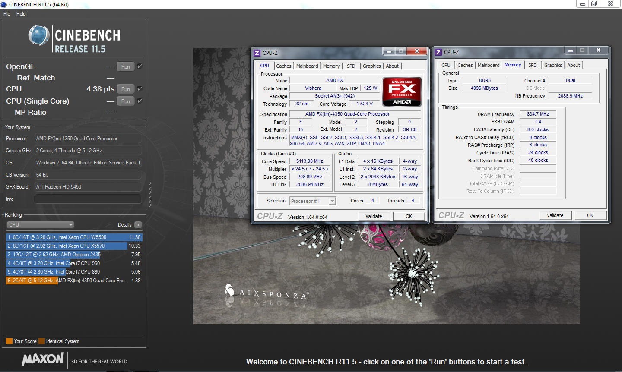The height and width of the screenshot is (372, 622).
Task: Click the MAXON logo at bottom left
Action: [x=43, y=359]
